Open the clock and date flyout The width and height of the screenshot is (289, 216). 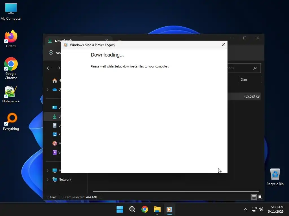pos(276,209)
